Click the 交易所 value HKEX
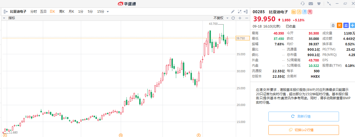355x137 pixels. (315, 76)
